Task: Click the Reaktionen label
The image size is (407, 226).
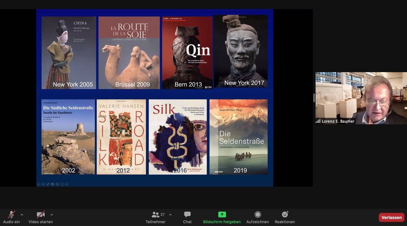Action: click(285, 222)
